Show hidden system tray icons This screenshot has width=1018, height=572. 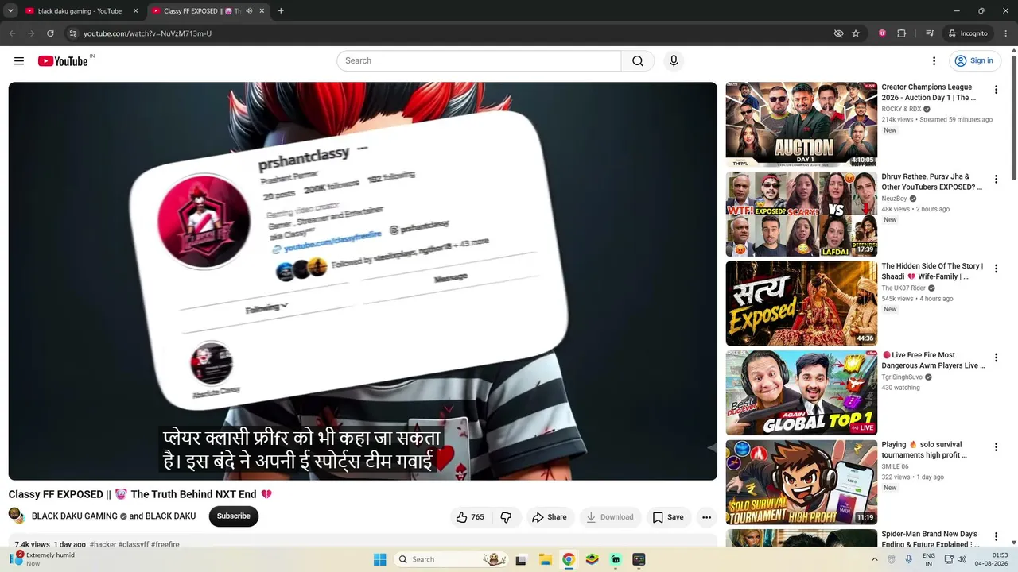pyautogui.click(x=875, y=559)
